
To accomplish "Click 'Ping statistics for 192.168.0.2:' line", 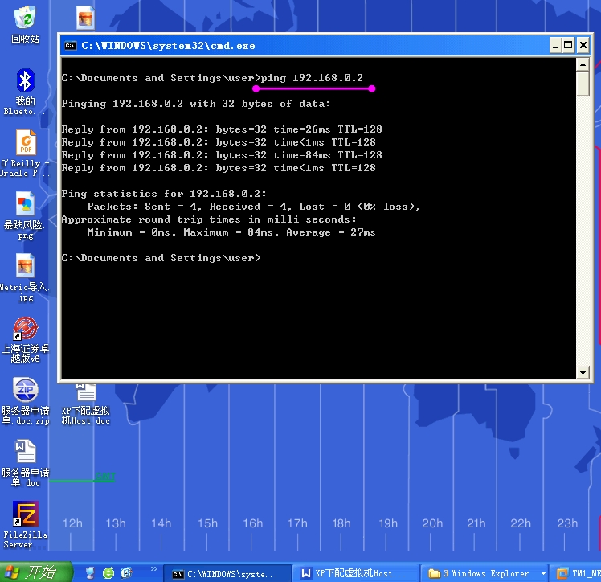I will click(164, 194).
